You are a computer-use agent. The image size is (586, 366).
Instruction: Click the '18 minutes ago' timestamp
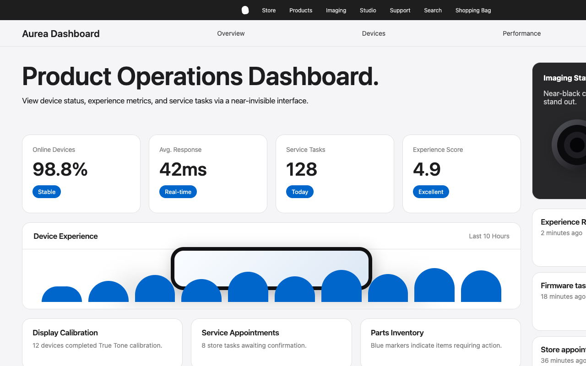pos(563,296)
